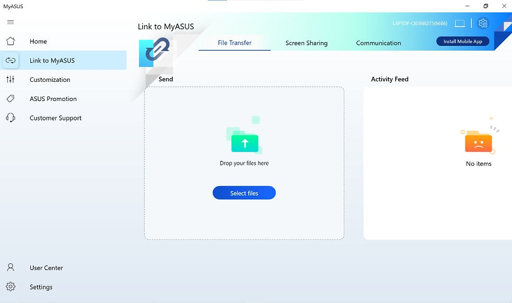512x303 pixels.
Task: Open Link settings gear icon in header
Action: pos(483,23)
